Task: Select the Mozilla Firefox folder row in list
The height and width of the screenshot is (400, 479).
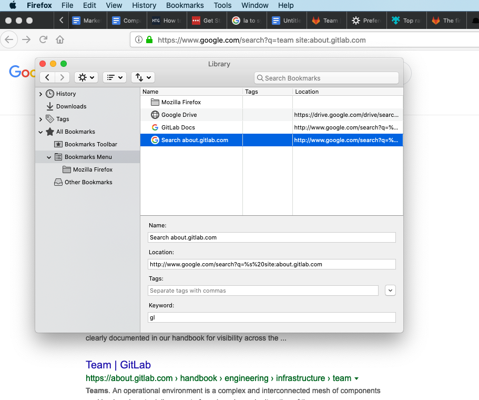Action: (272, 102)
